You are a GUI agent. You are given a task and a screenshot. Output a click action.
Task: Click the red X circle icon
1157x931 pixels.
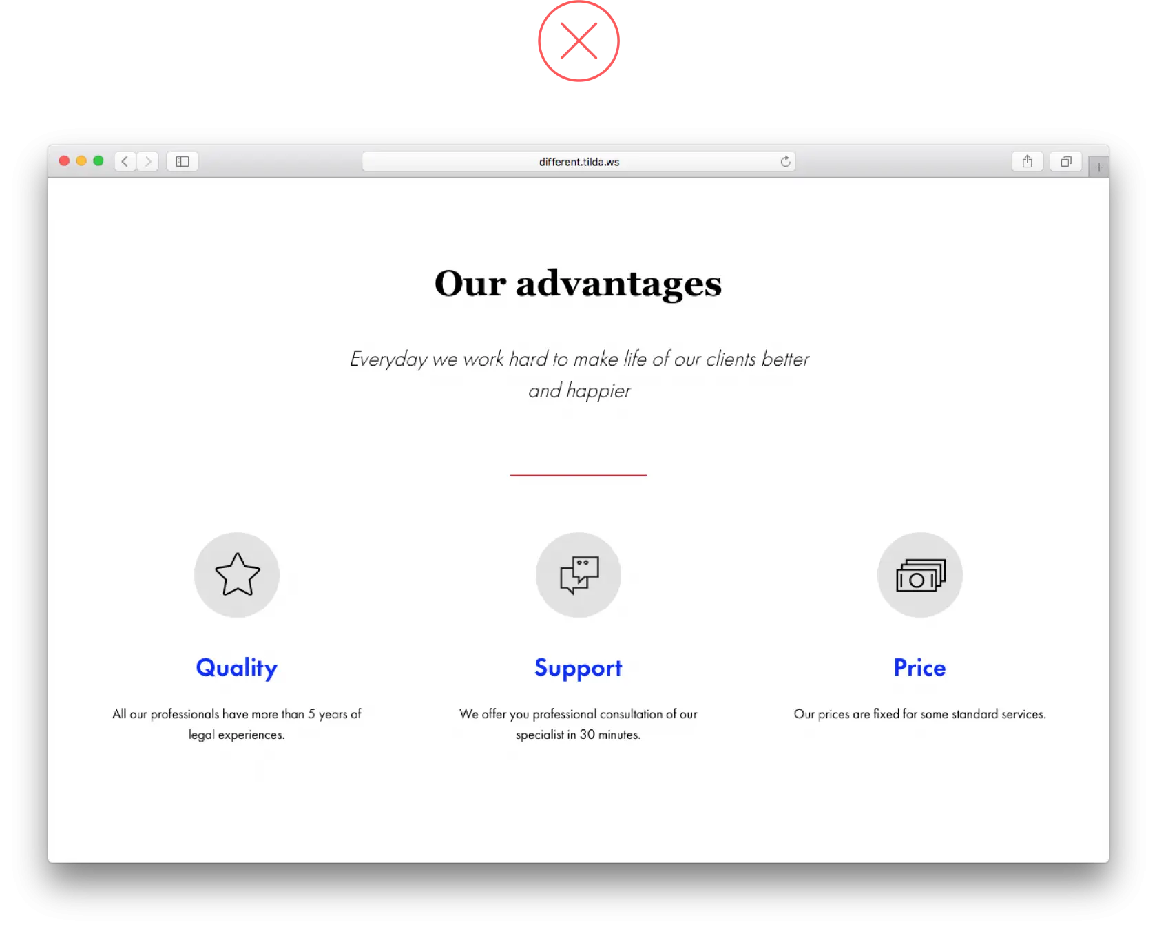pyautogui.click(x=578, y=41)
